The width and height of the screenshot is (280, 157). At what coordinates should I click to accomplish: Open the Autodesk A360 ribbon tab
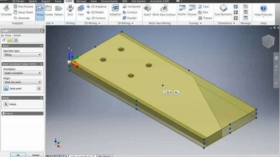[x=159, y=1]
